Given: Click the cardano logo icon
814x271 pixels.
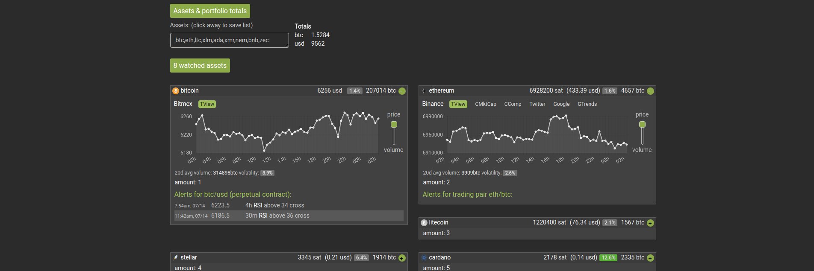Looking at the screenshot, I should [424, 258].
